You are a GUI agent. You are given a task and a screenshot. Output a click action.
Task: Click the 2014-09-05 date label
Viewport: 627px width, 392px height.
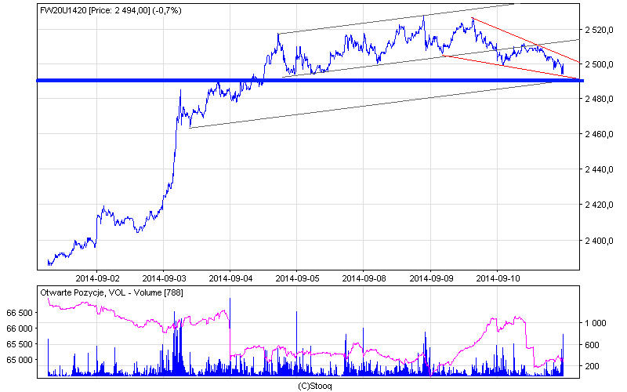point(297,278)
